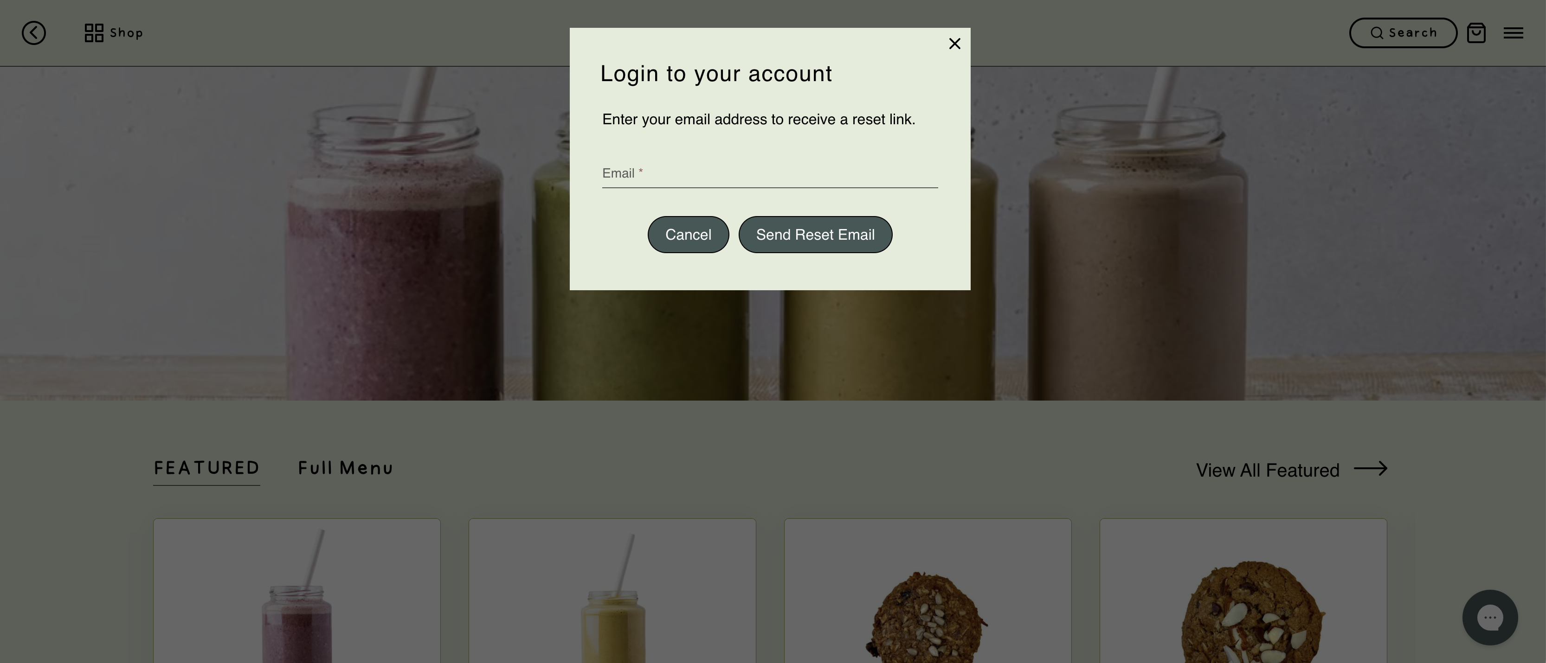
Task: Open the Shop grid icon
Action: coord(94,33)
